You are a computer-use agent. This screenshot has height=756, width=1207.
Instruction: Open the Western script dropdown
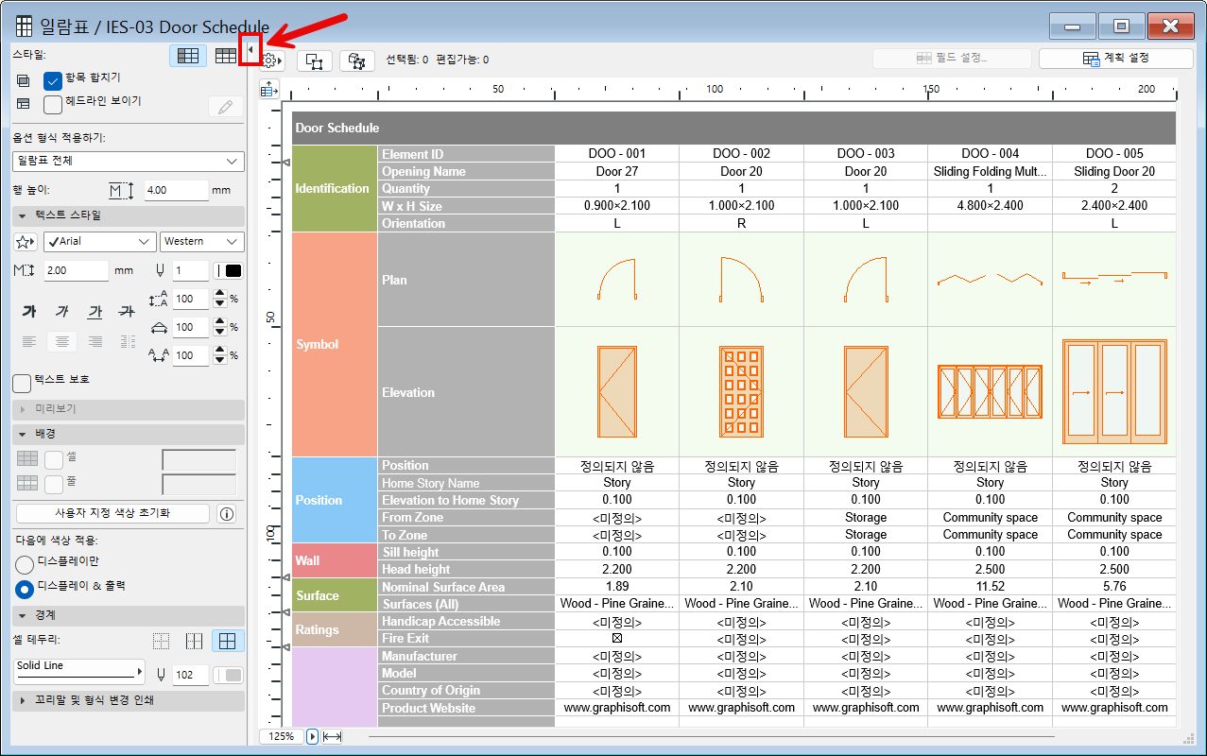[x=202, y=242]
